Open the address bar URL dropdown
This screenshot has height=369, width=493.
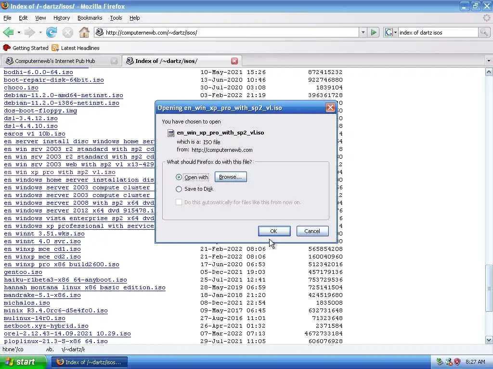[x=363, y=32]
